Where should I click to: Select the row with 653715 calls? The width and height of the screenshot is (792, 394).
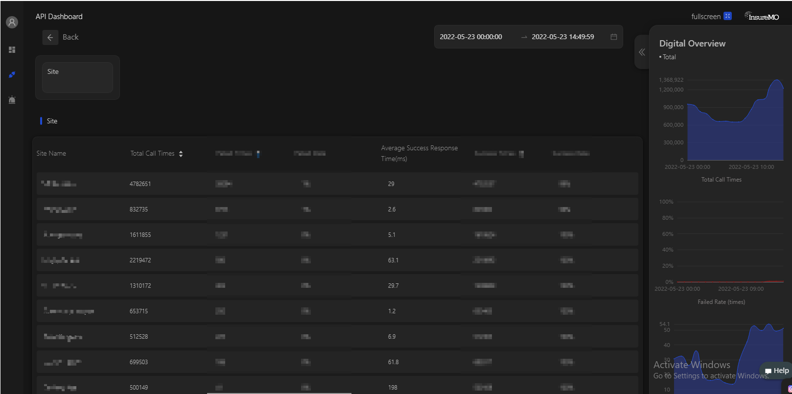(x=337, y=311)
